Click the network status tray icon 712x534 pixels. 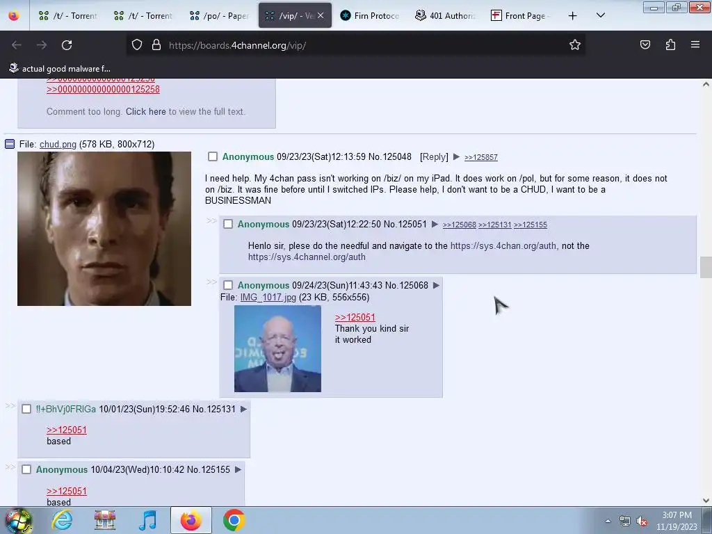(x=625, y=521)
